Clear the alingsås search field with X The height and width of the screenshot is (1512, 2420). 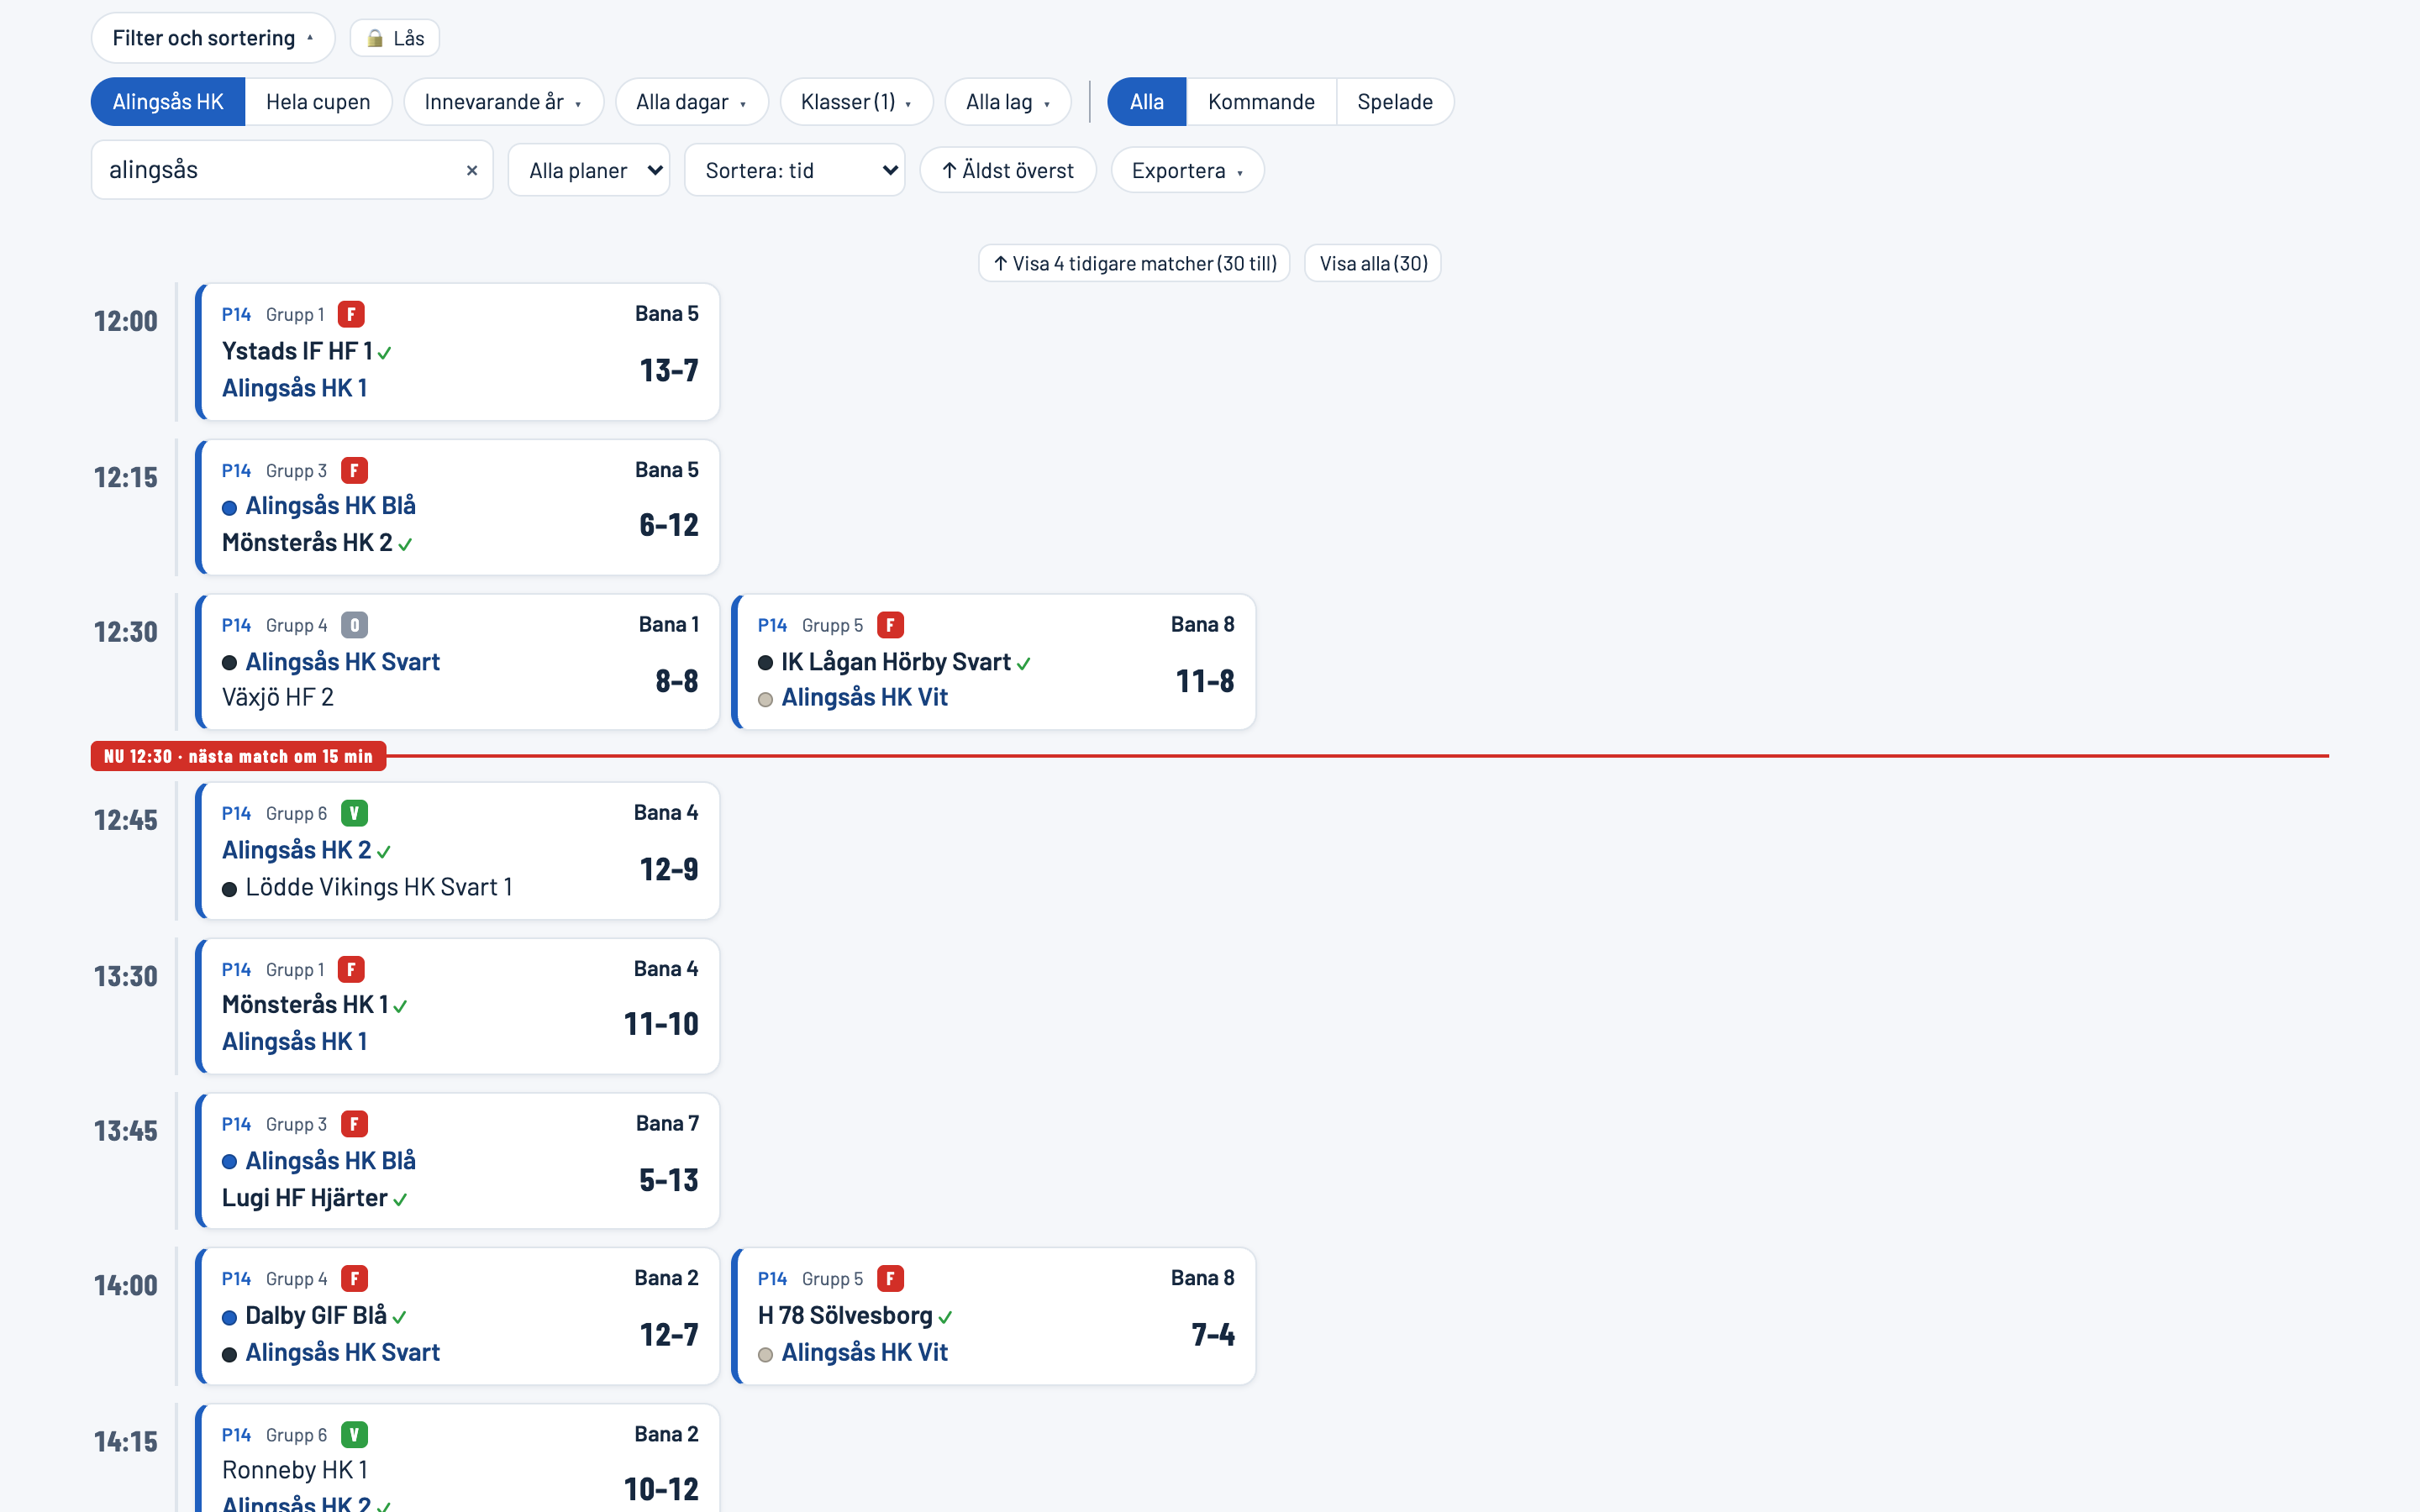[472, 170]
